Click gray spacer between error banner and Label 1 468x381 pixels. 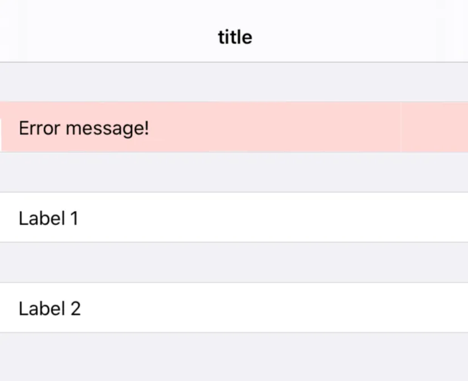coord(234,172)
